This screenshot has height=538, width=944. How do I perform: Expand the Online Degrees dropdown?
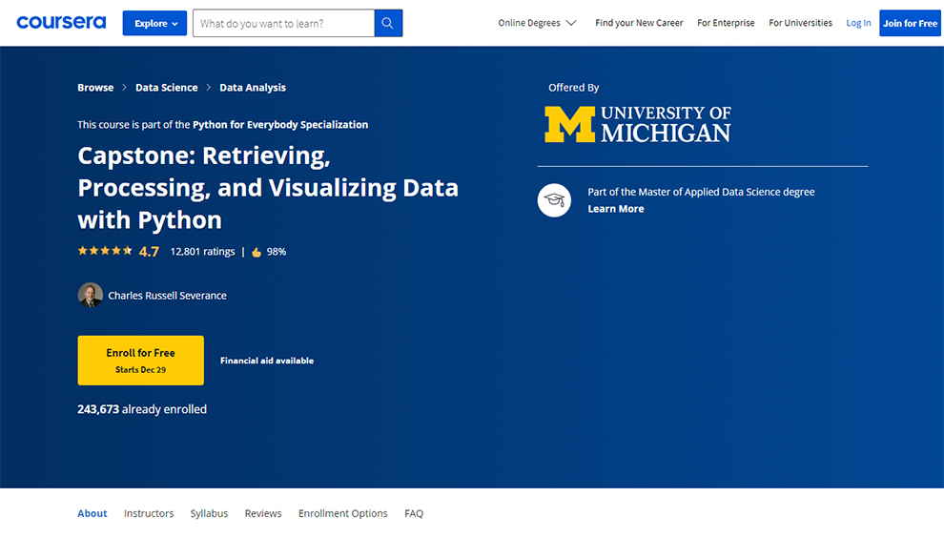(x=537, y=23)
